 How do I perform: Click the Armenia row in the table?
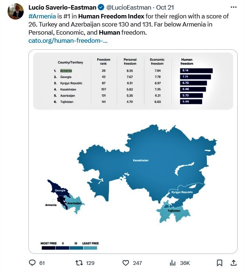click(66, 71)
